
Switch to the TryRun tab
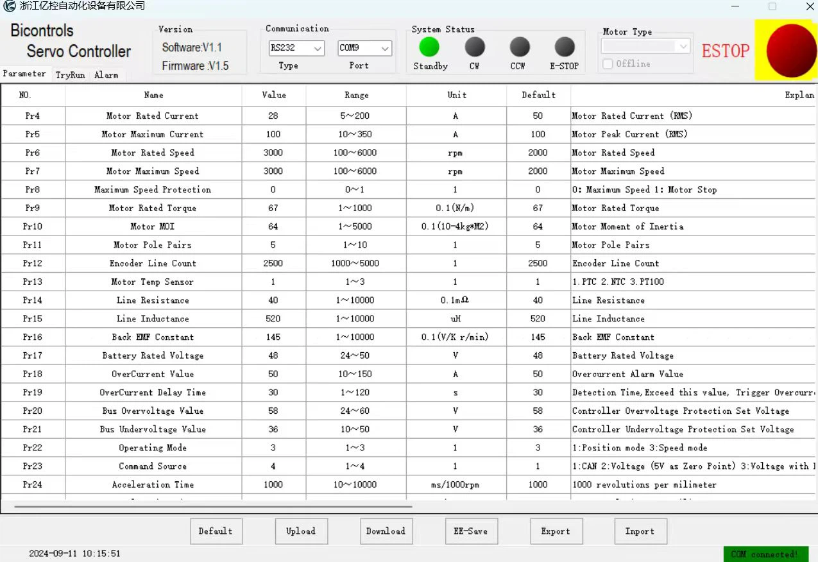70,75
